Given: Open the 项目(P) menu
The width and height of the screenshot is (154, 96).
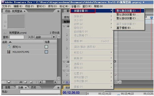Looking at the screenshot, I should tap(29, 6).
